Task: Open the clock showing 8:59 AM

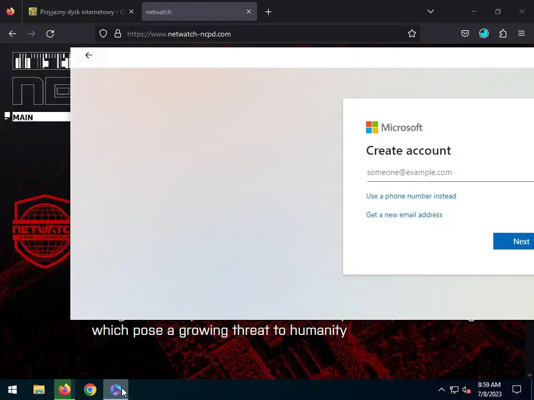Action: coord(489,390)
